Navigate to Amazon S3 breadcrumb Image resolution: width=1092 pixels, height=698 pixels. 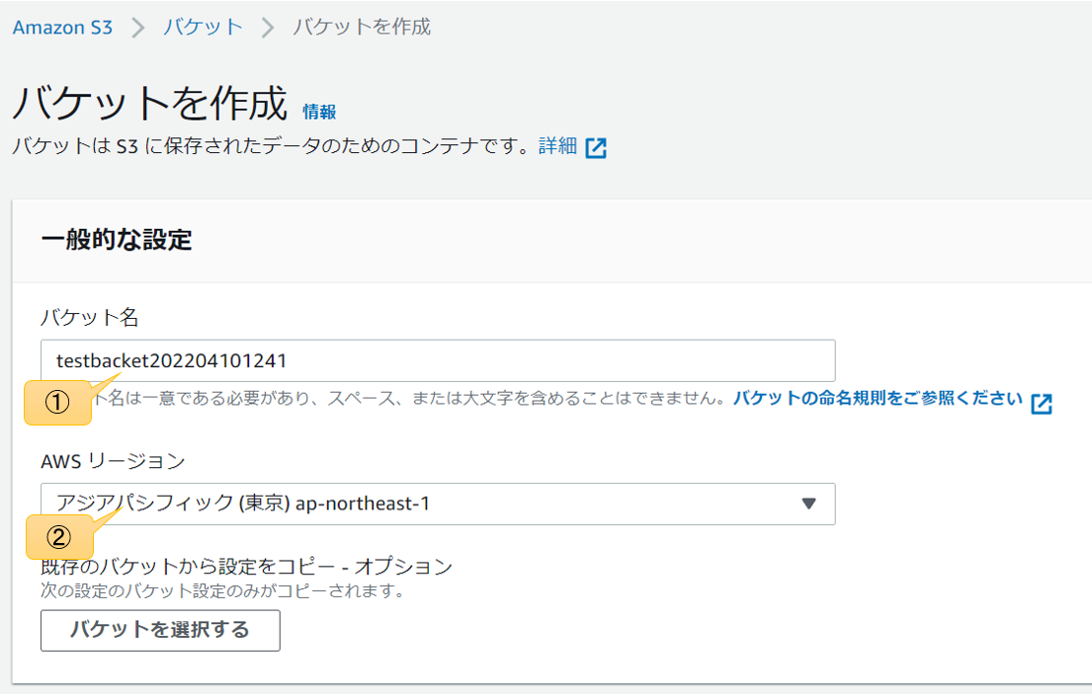(x=61, y=28)
